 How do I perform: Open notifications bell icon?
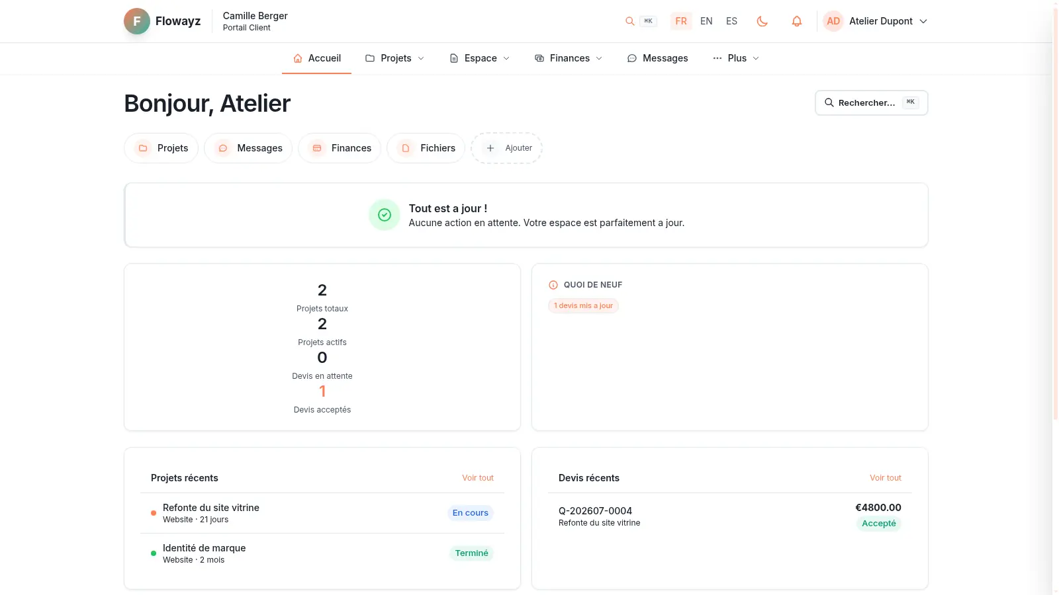click(x=797, y=21)
